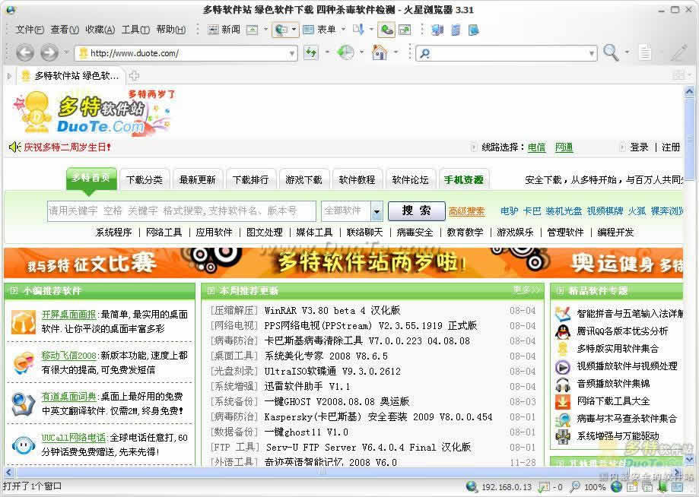Click the middle blue notebook plugin icon

[x=456, y=30]
